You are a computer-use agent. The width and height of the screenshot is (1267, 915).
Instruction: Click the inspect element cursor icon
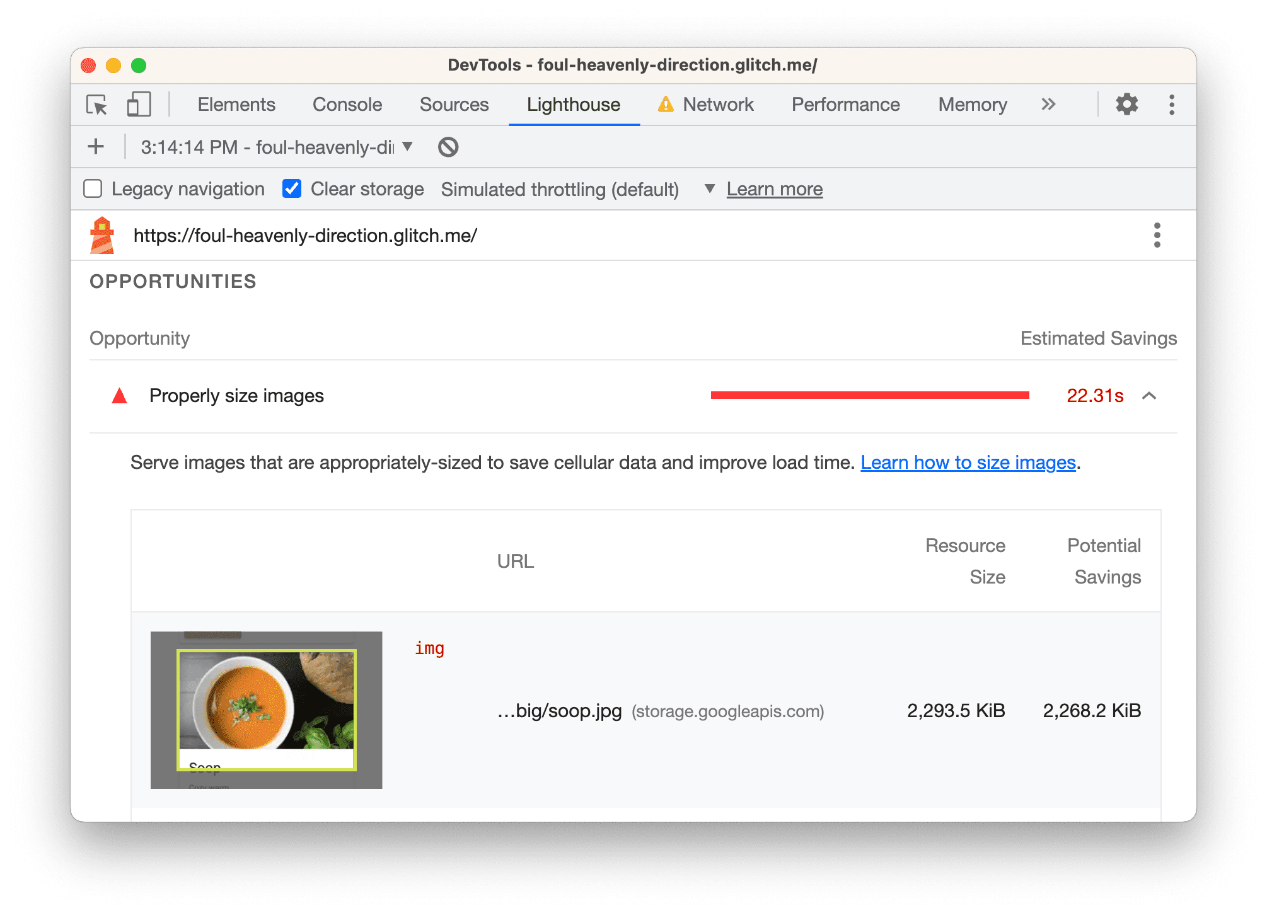(100, 105)
